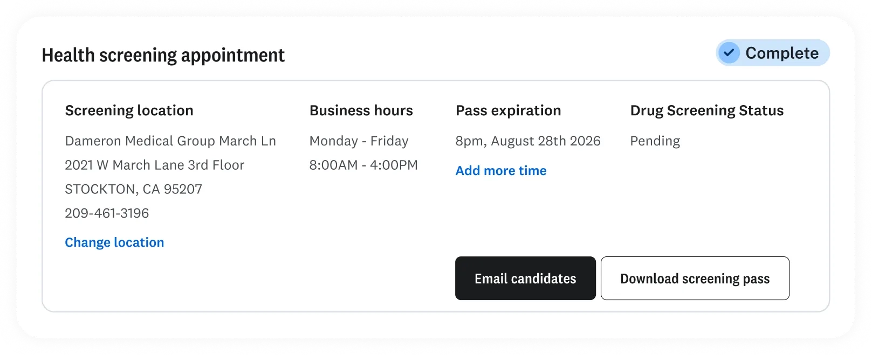Click the Screening location column header
Image resolution: width=872 pixels, height=355 pixels.
pyautogui.click(x=129, y=110)
